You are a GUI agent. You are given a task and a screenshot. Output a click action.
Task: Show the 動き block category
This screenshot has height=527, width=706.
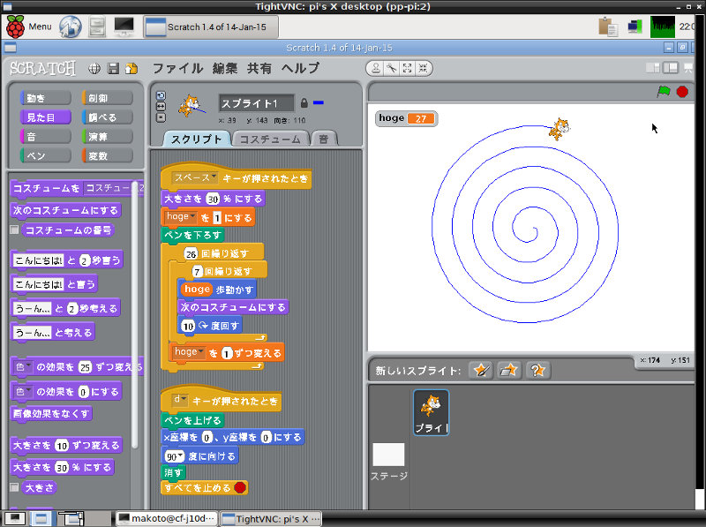[46, 98]
